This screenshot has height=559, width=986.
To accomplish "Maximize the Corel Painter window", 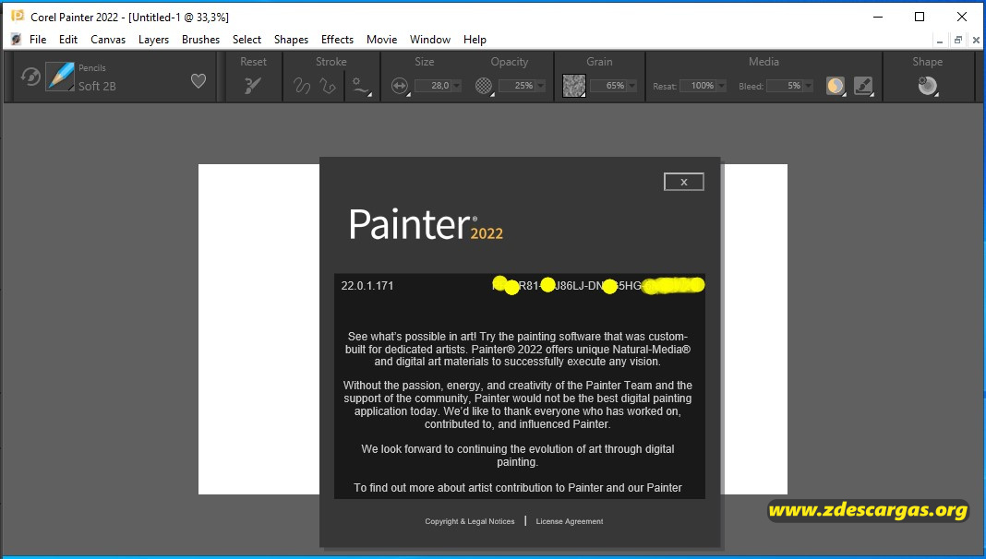I will pyautogui.click(x=920, y=17).
